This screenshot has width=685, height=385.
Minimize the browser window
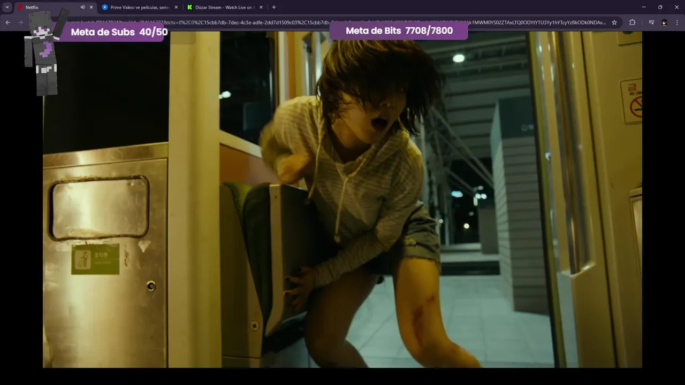pyautogui.click(x=644, y=7)
